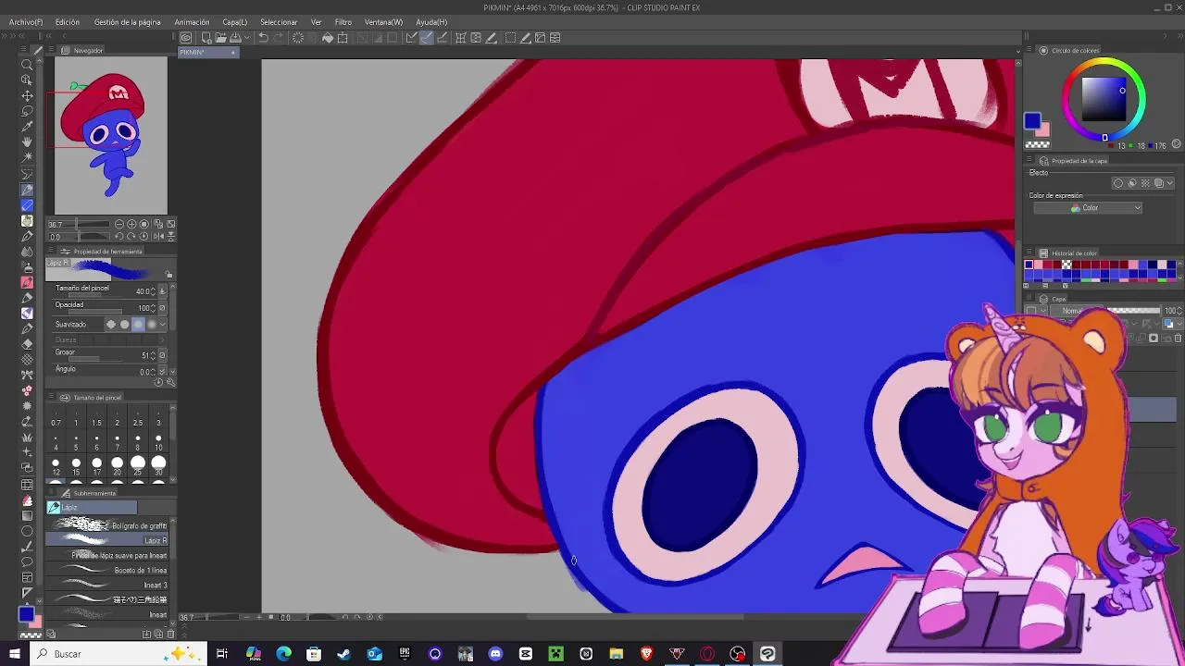Click zoom in button in Navigator
Screen dimensions: 1185x666
coord(131,224)
